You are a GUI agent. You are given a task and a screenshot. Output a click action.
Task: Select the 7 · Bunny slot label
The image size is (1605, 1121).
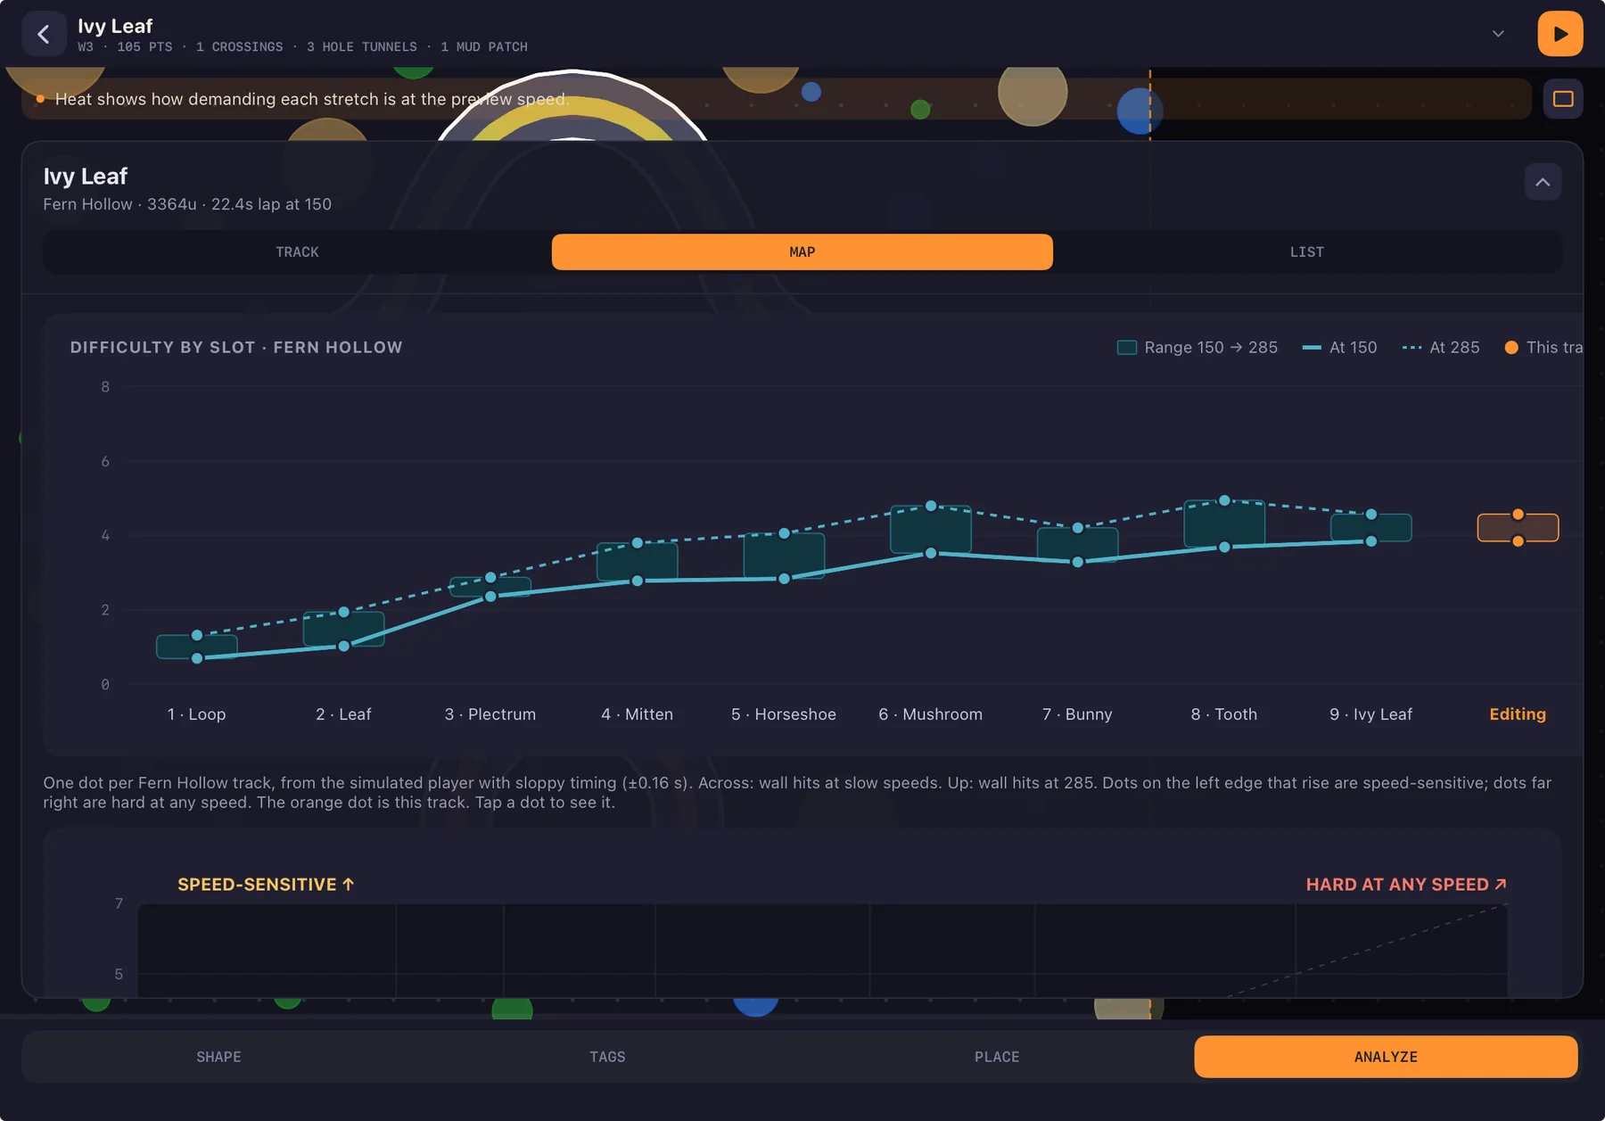[1077, 714]
